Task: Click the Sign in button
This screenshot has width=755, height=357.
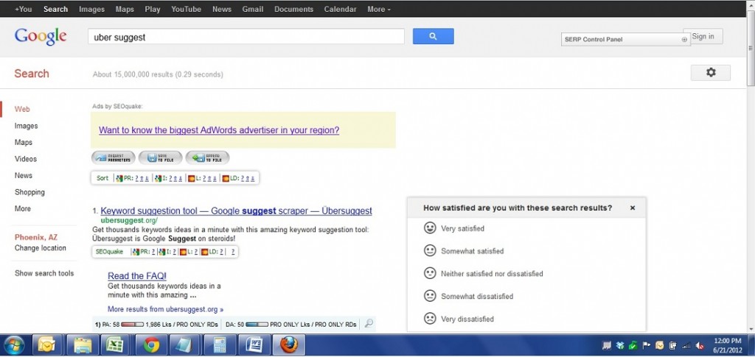Action: pos(706,36)
